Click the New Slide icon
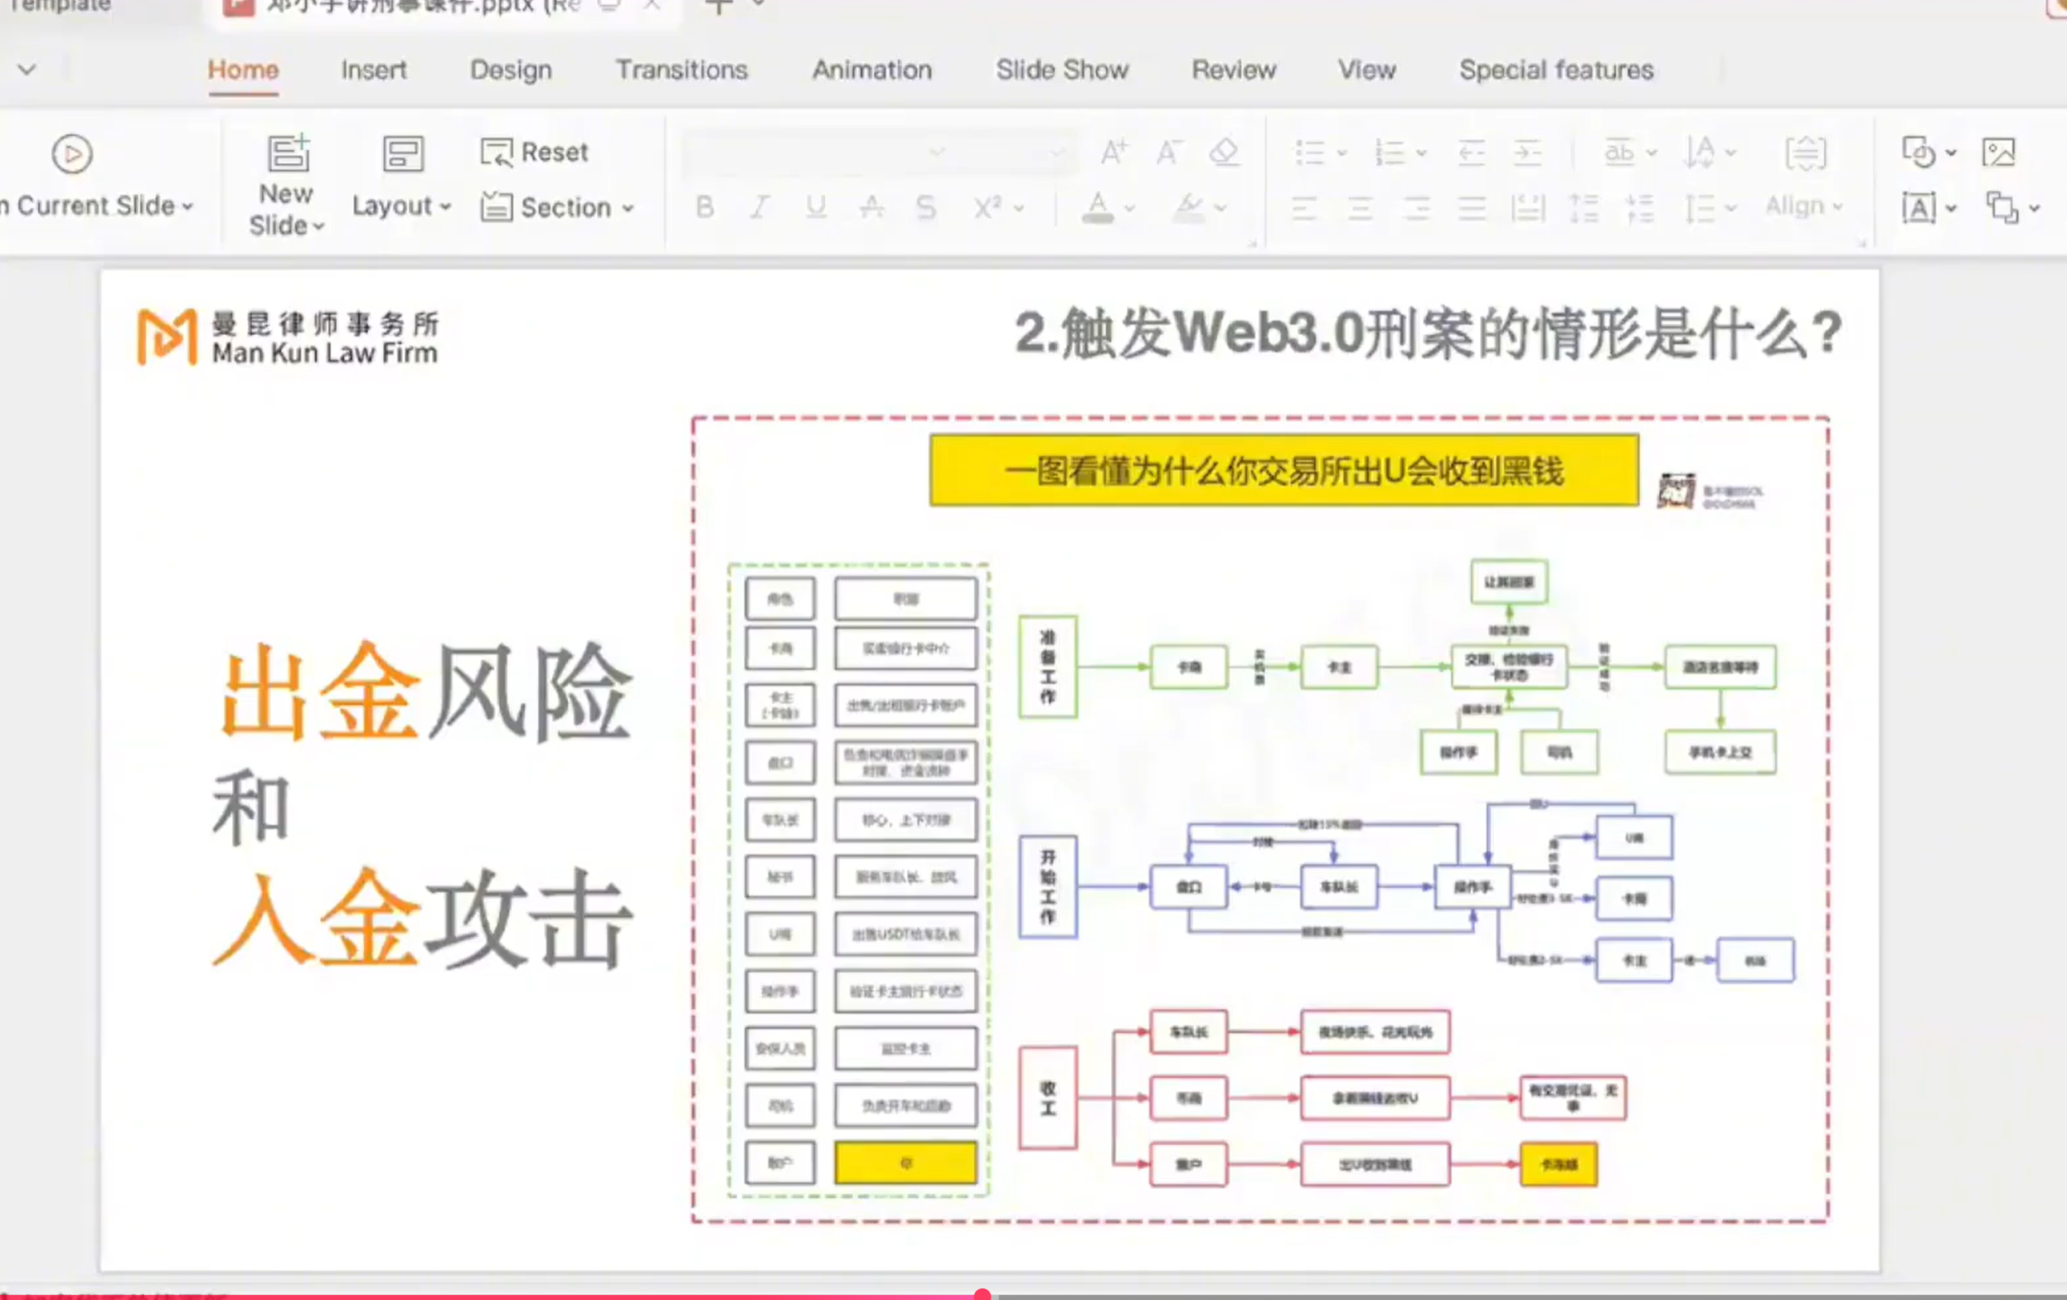Screen dimensions: 2067x1300 click(x=288, y=153)
